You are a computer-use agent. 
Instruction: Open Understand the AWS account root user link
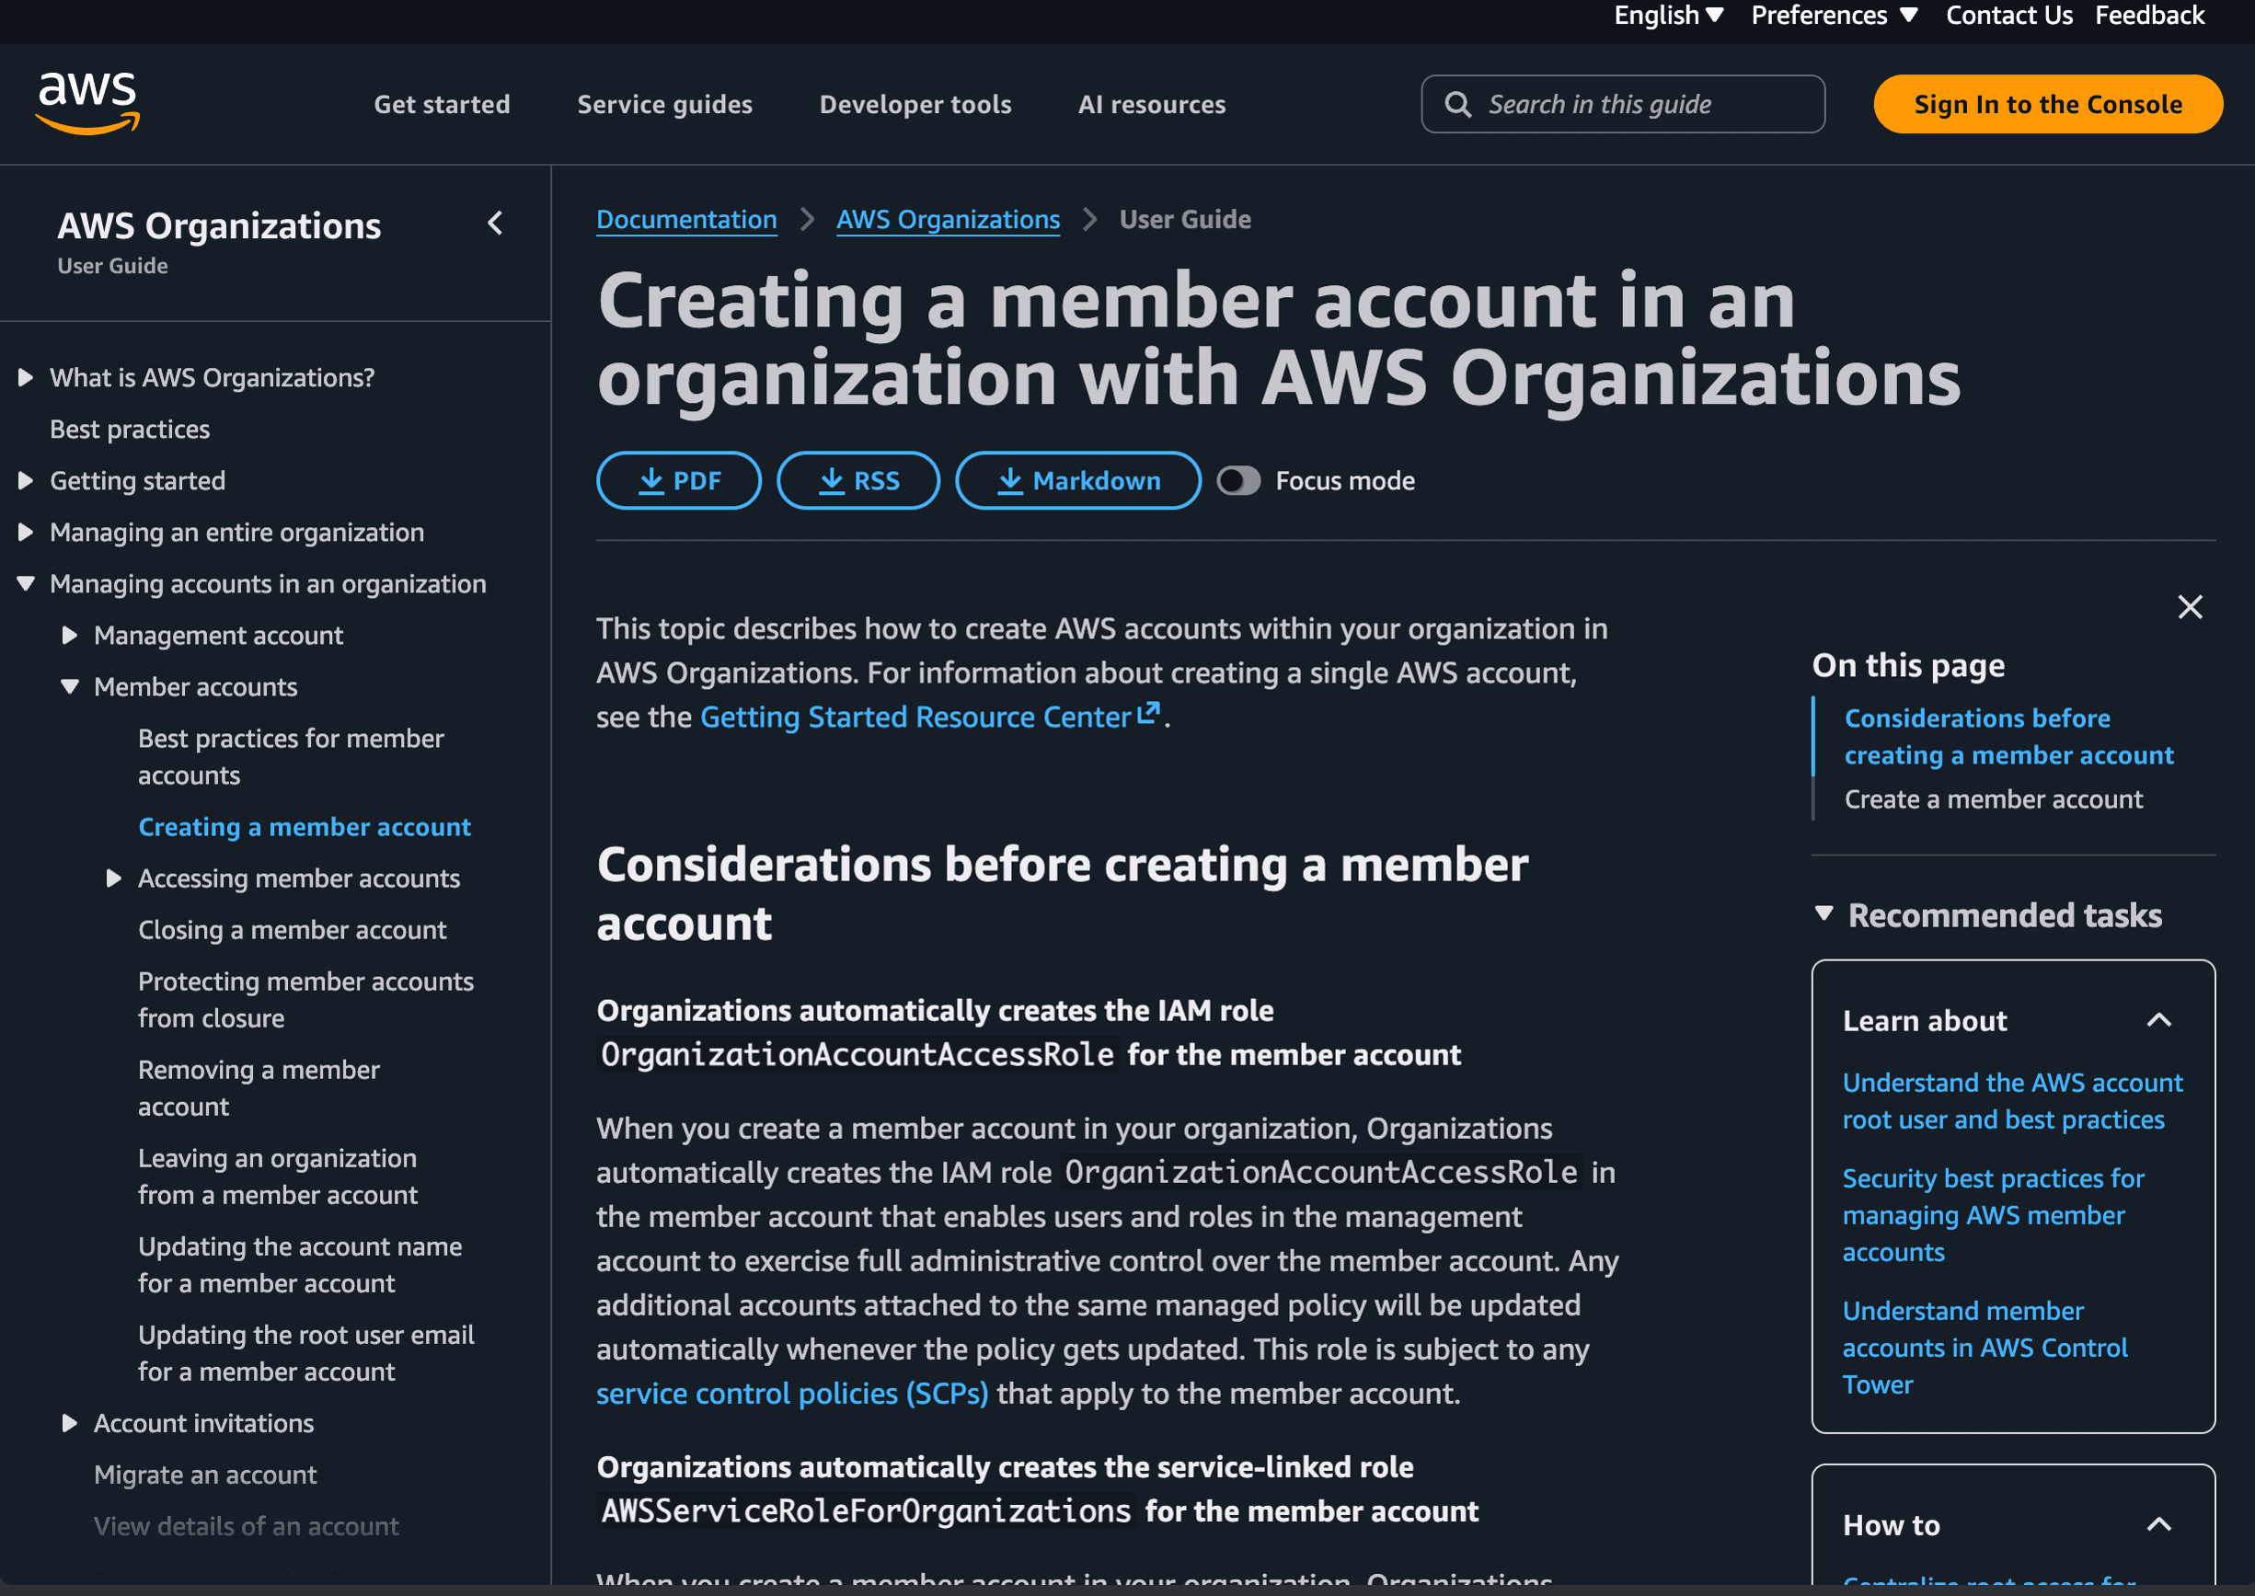pyautogui.click(x=2012, y=1101)
